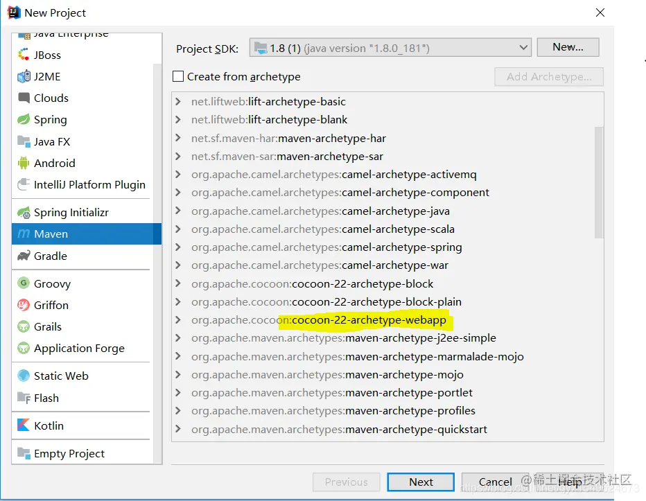Click the Help button
This screenshot has height=501, width=646.
coord(570,482)
